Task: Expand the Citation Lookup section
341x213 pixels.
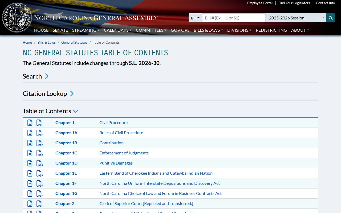Action: (x=48, y=94)
